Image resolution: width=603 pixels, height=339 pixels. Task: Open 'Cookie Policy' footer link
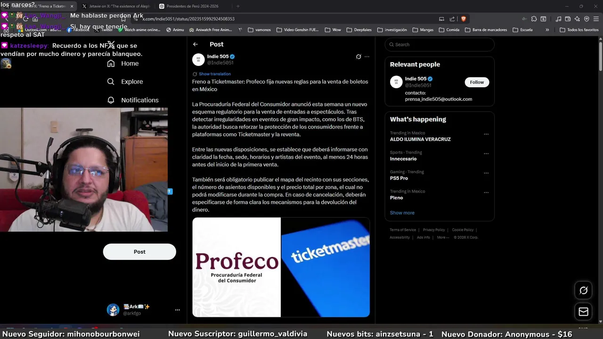point(463,230)
